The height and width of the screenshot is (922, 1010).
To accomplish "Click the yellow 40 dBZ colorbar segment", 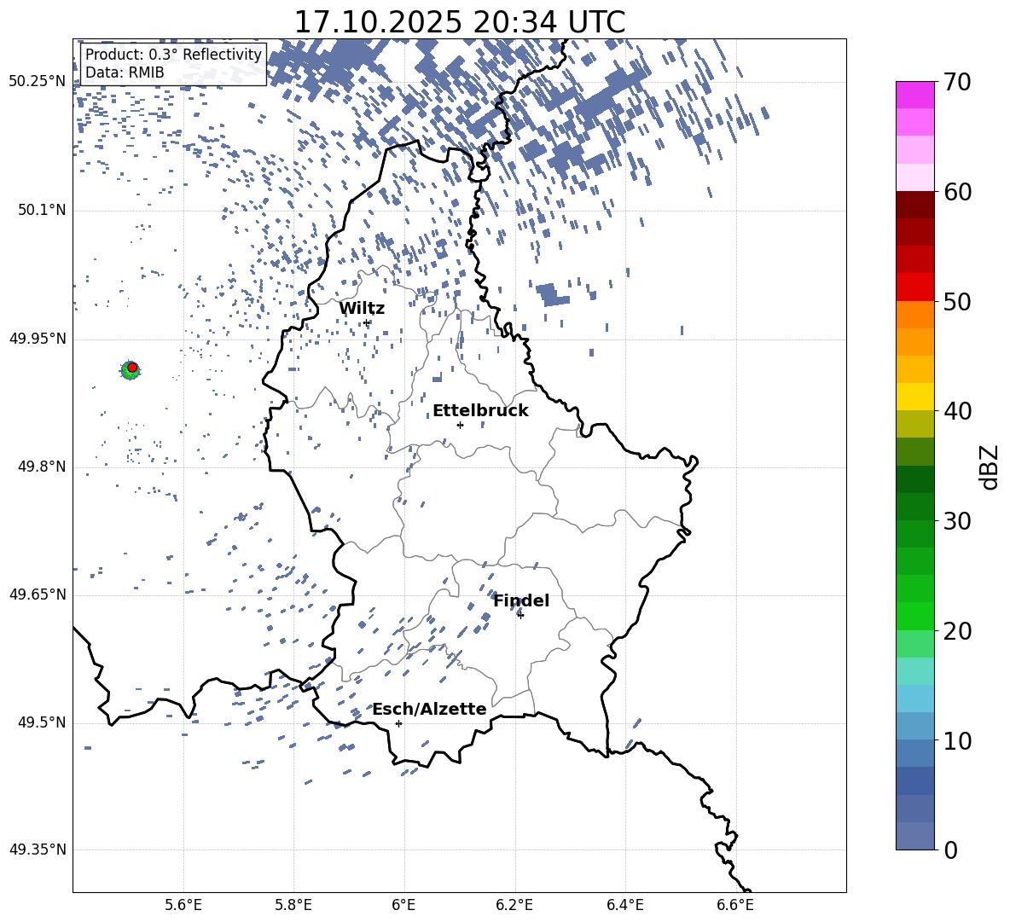I will point(915,397).
